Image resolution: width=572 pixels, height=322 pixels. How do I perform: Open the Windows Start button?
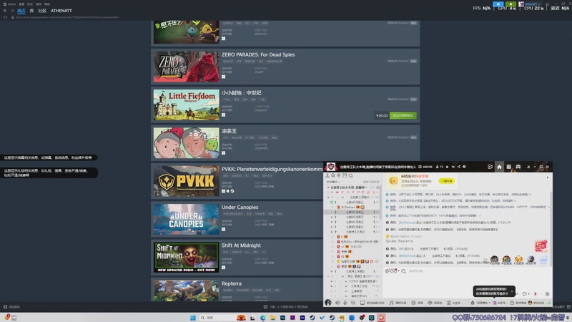[192, 318]
